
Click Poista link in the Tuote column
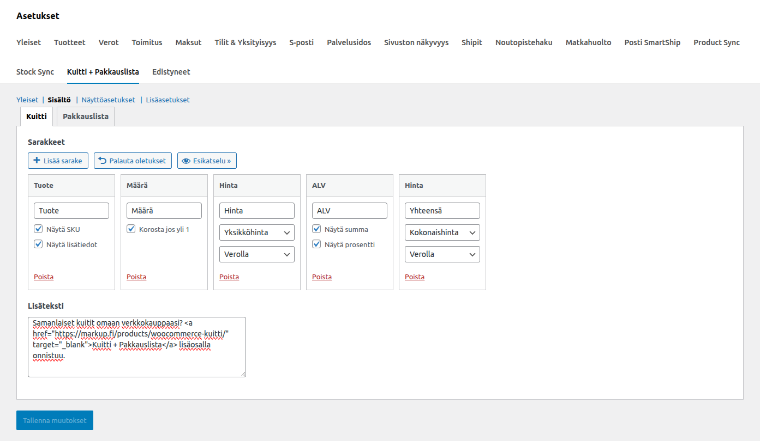[44, 277]
